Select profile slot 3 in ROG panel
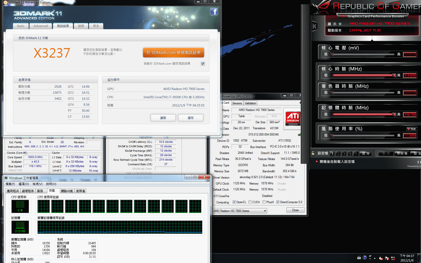This screenshot has height=263, width=421. point(344,153)
